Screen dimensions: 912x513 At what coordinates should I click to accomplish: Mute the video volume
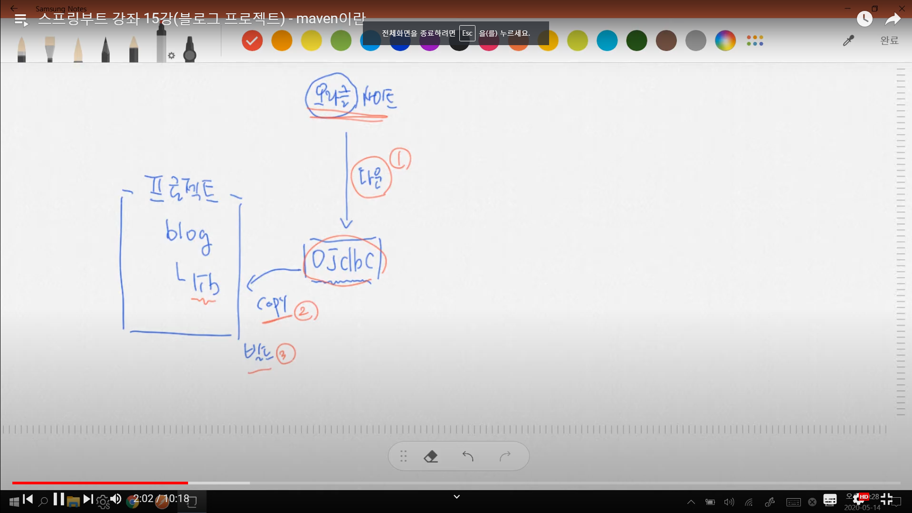tap(115, 499)
